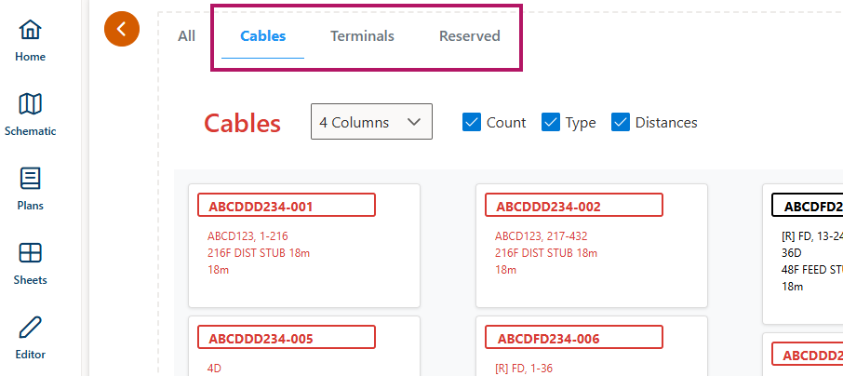Switch to the All tab
The image size is (843, 376).
coord(187,36)
